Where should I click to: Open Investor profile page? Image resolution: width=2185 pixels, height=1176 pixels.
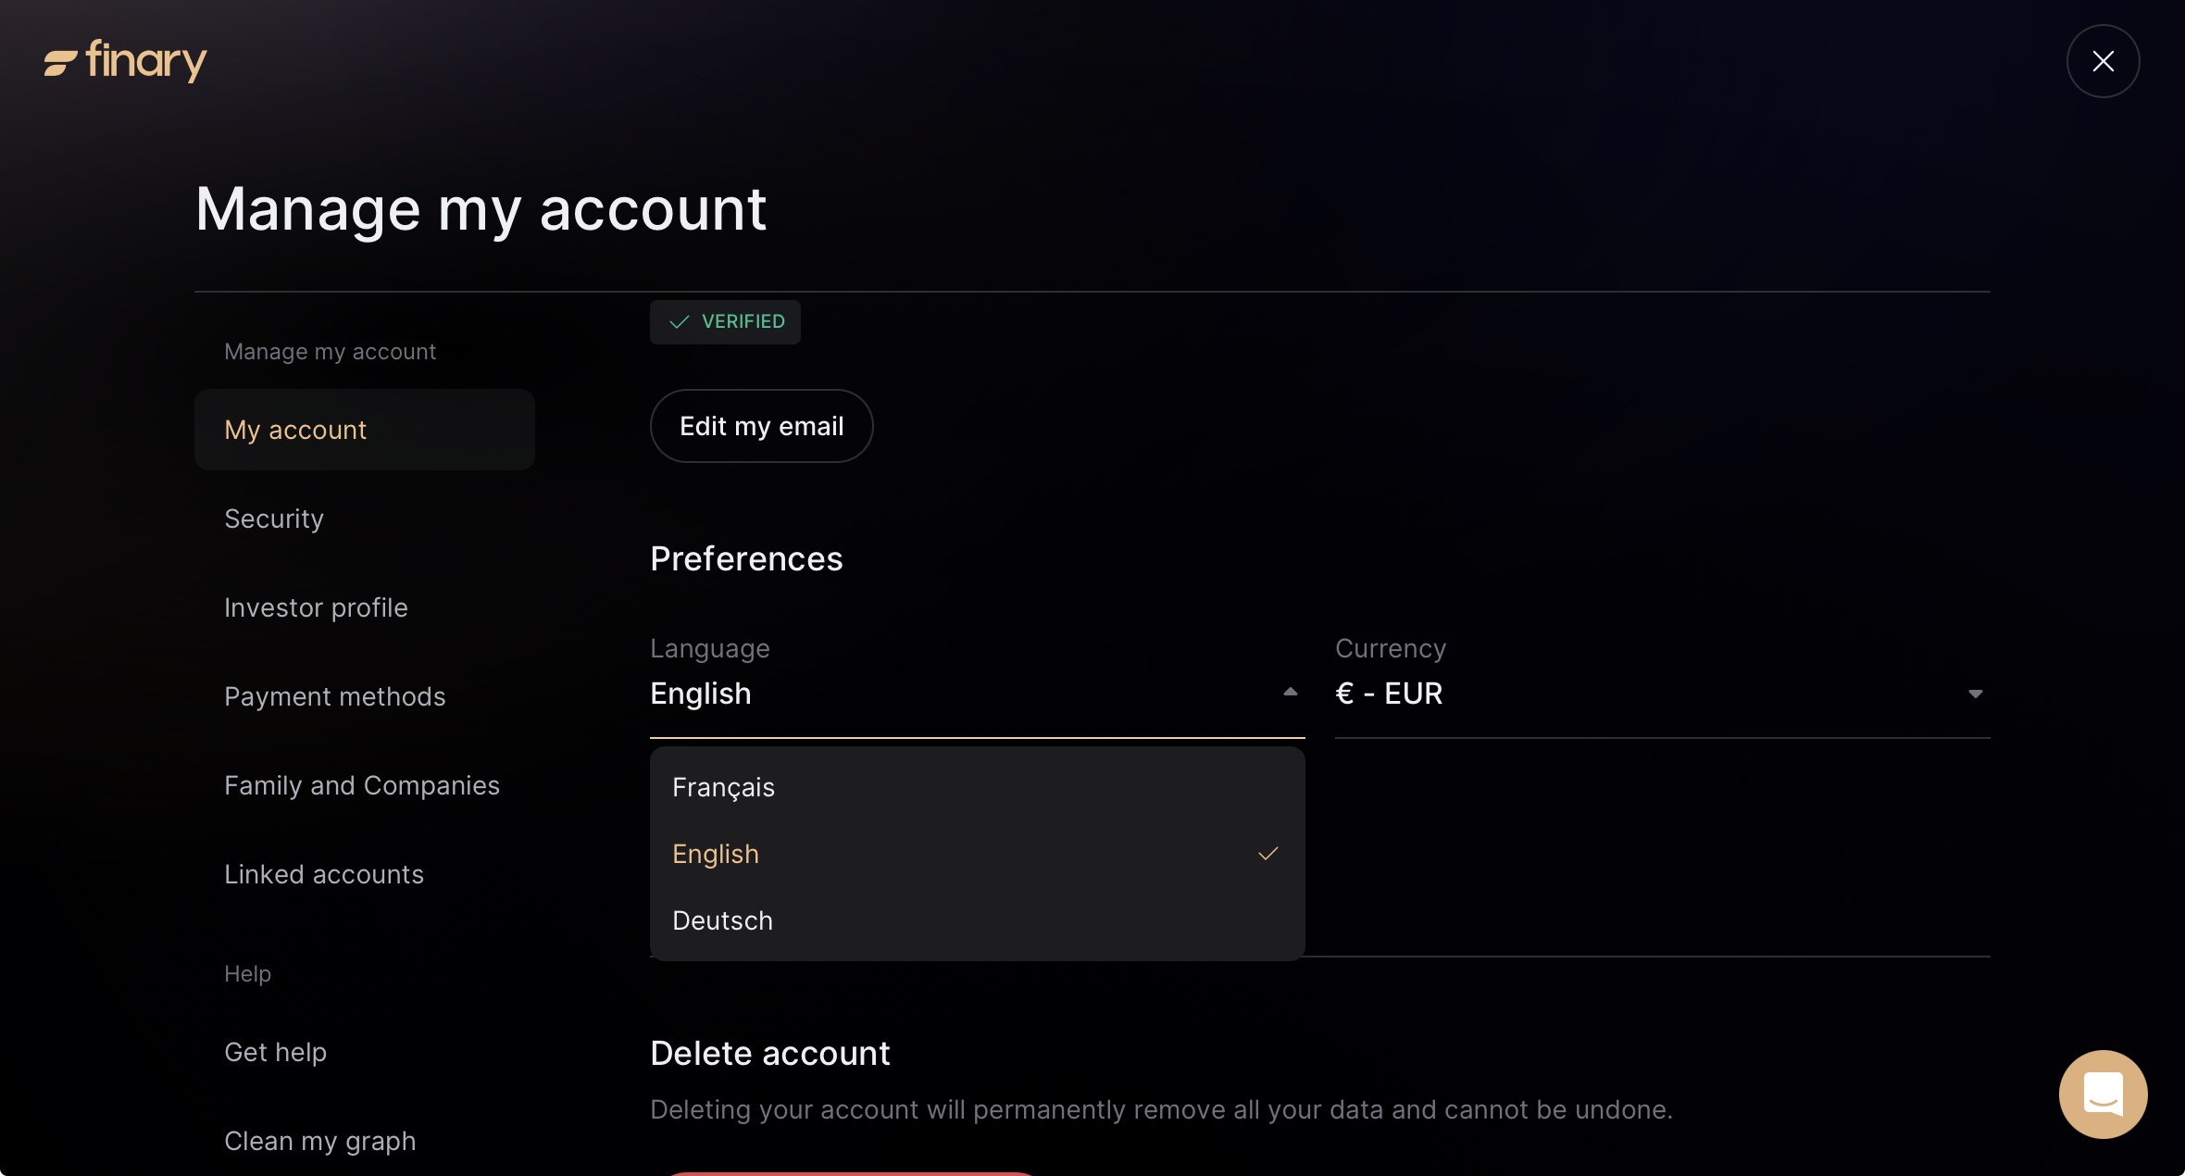click(316, 607)
